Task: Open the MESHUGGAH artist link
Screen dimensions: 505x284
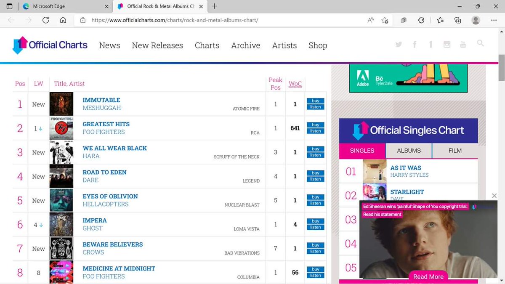Action: point(101,108)
